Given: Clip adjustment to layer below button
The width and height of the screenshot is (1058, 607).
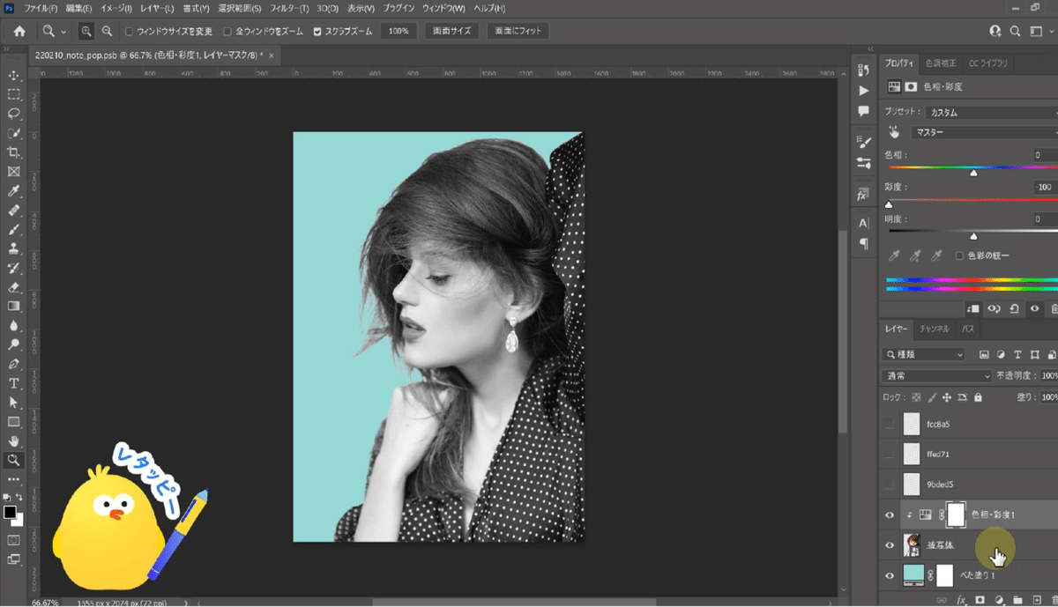Looking at the screenshot, I should pos(973,308).
